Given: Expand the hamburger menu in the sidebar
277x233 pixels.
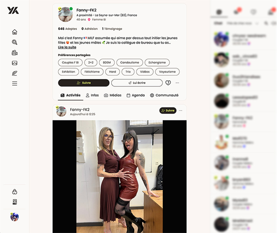Looking at the screenshot, I should [x=15, y=83].
